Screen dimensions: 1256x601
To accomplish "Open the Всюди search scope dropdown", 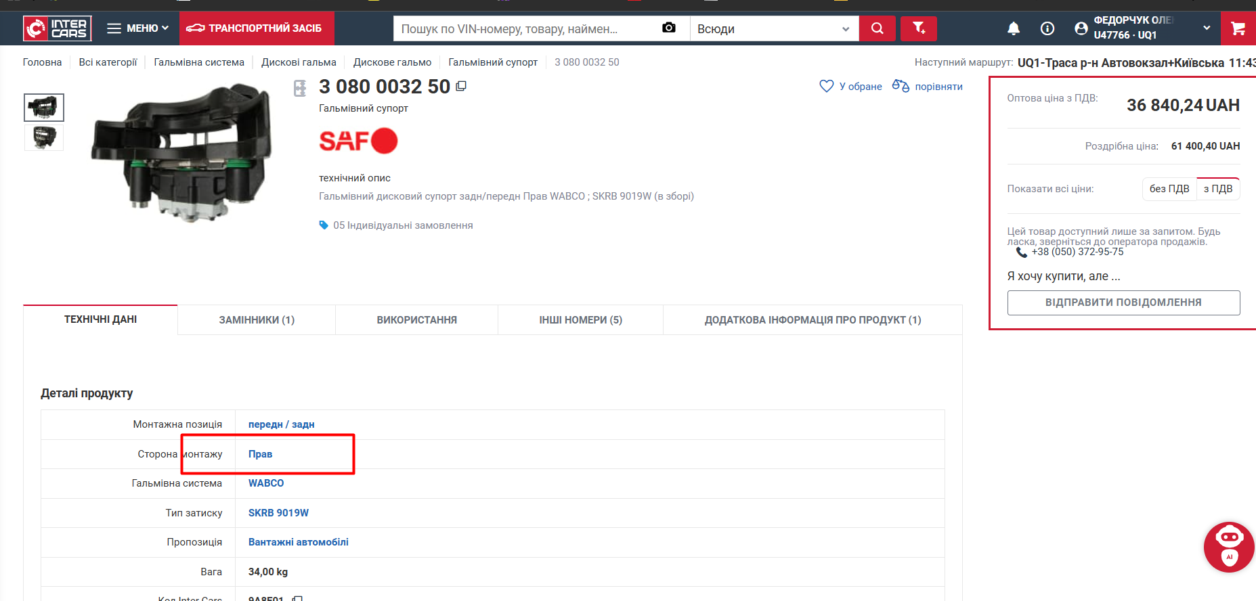I will tap(773, 28).
